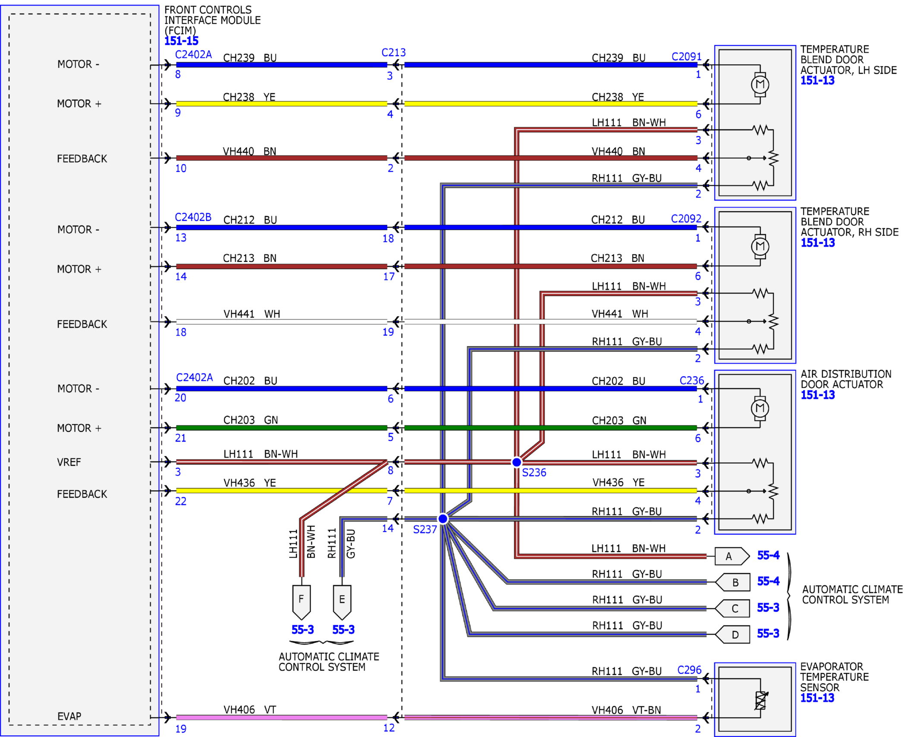Select off-page connector D
The height and width of the screenshot is (737, 919).
732,634
